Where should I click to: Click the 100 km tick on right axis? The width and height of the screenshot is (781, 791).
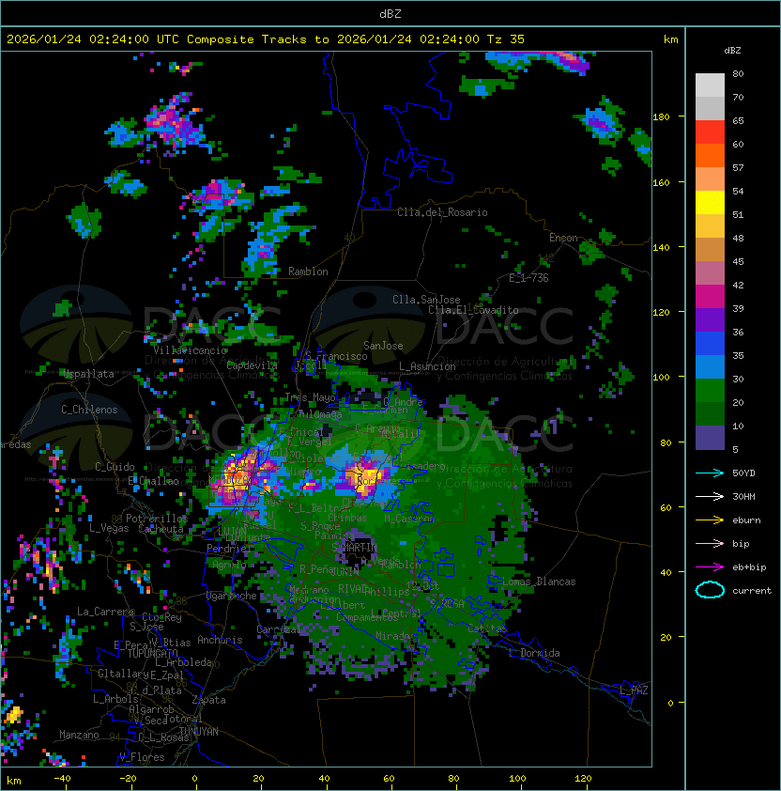click(661, 378)
